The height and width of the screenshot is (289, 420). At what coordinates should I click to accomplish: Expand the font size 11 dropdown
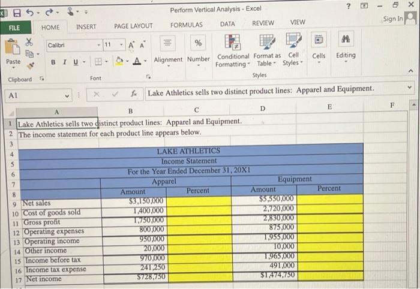[x=121, y=44]
